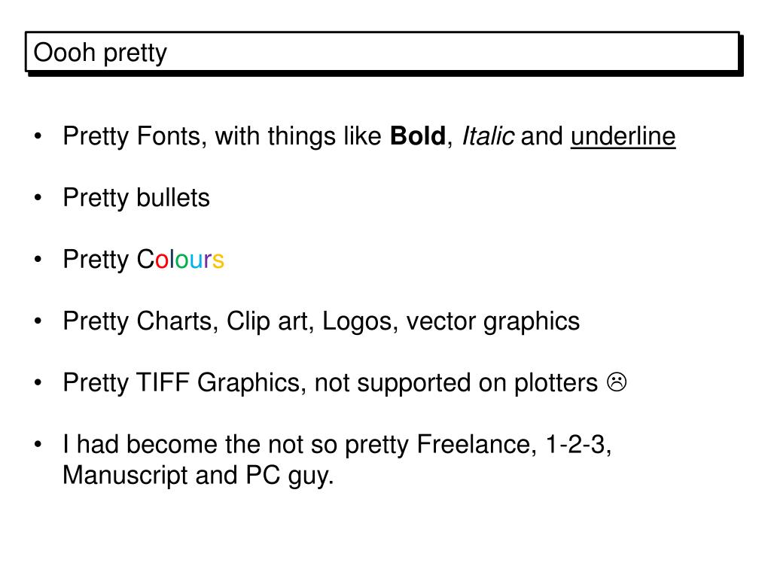The height and width of the screenshot is (578, 771).
Task: Click the yellow letter 's' in Colours
Action: [218, 260]
